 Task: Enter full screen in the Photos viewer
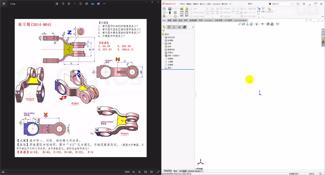pos(158,172)
